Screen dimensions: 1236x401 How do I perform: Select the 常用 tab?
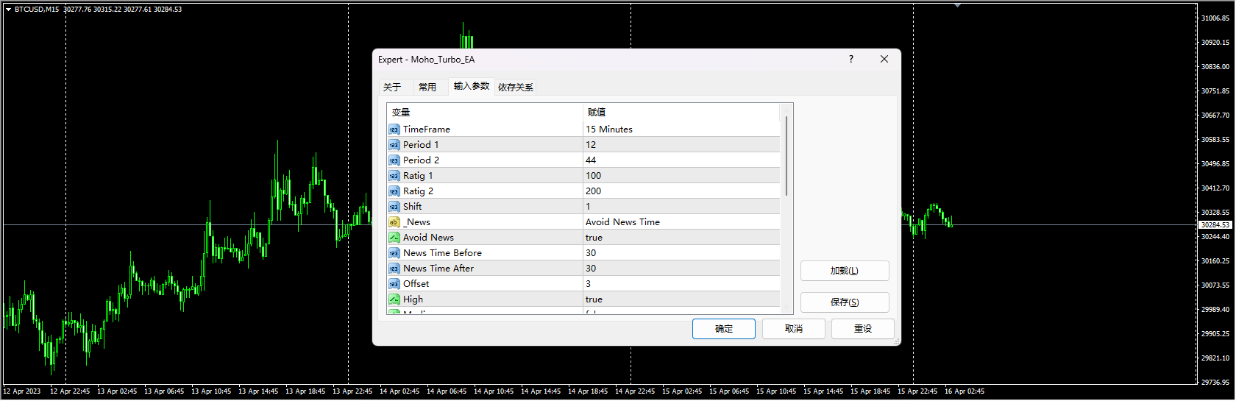tap(427, 88)
